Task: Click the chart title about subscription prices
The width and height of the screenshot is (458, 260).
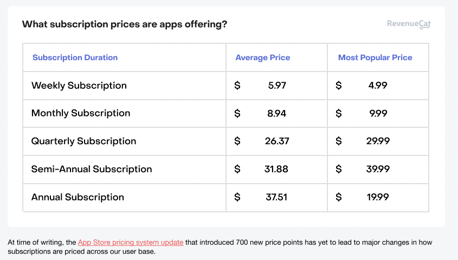Action: point(125,24)
